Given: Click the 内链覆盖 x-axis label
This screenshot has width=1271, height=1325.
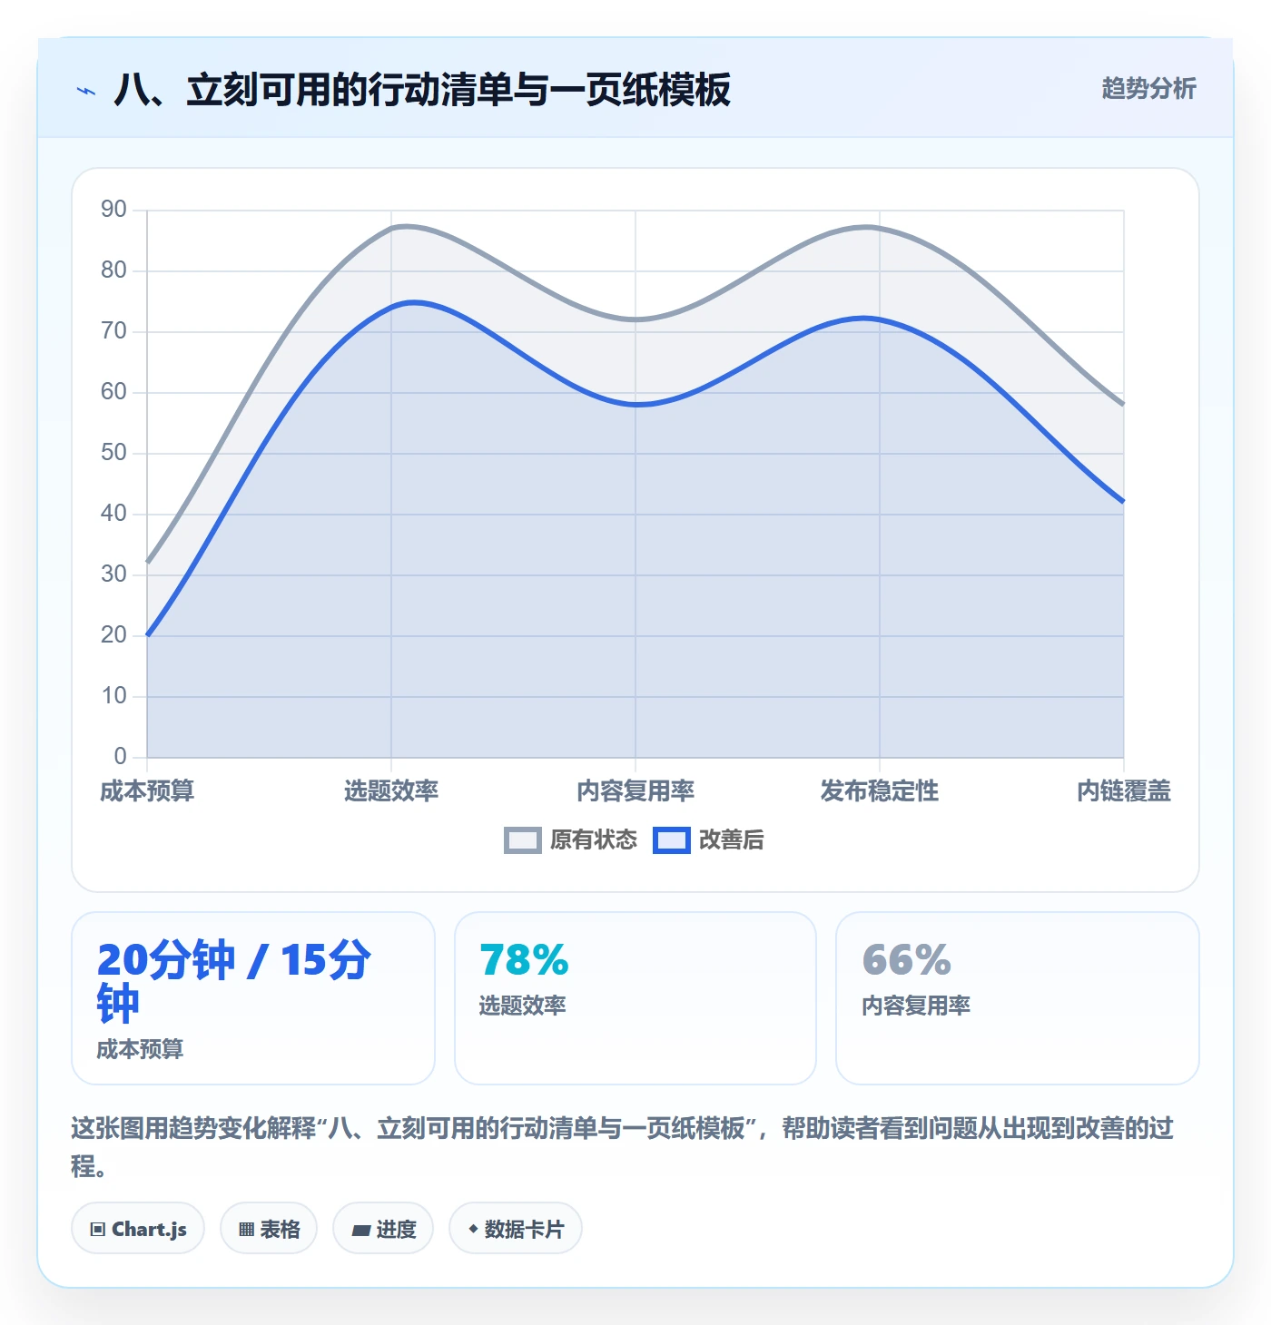Looking at the screenshot, I should point(1124,791).
